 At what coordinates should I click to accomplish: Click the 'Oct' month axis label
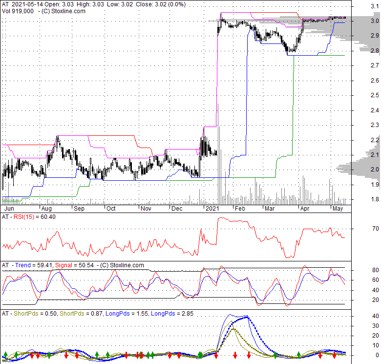111,209
